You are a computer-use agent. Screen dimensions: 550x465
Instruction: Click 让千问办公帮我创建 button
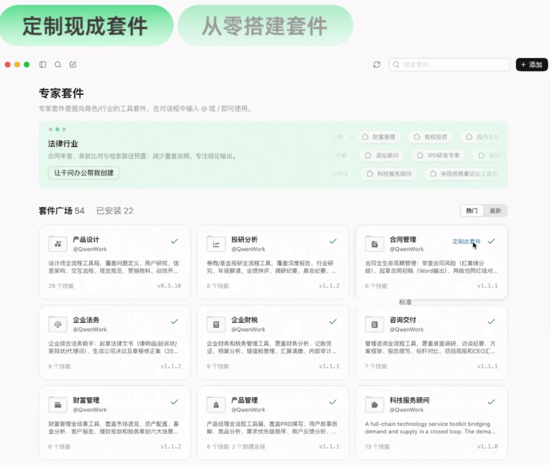84,173
